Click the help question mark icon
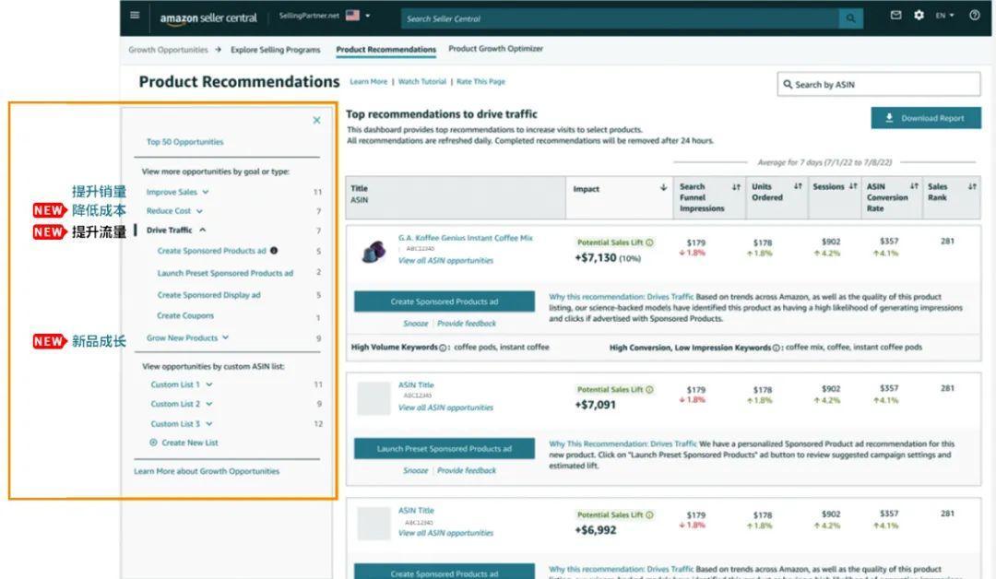 [x=975, y=16]
